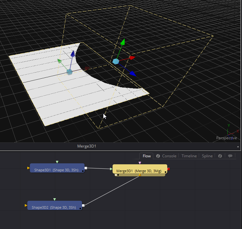The image size is (242, 229).
Task: Expand the small triangle at viewer title bar
Action: tap(238, 147)
